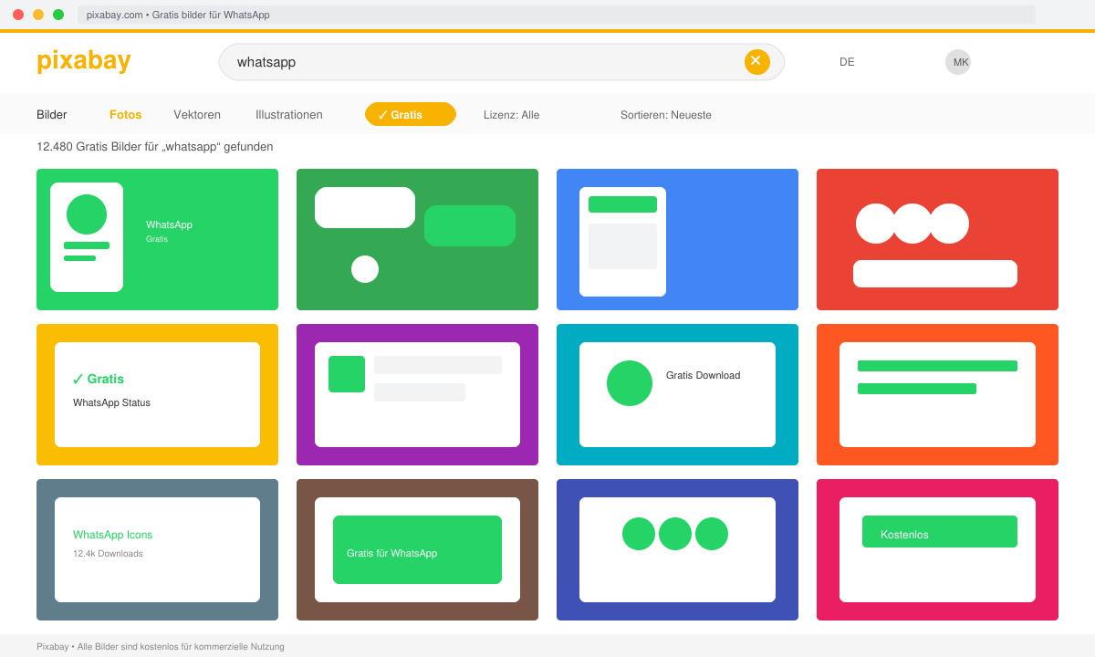The image size is (1095, 657).
Task: Open the Sortieren: Neueste dropdown
Action: (x=666, y=115)
